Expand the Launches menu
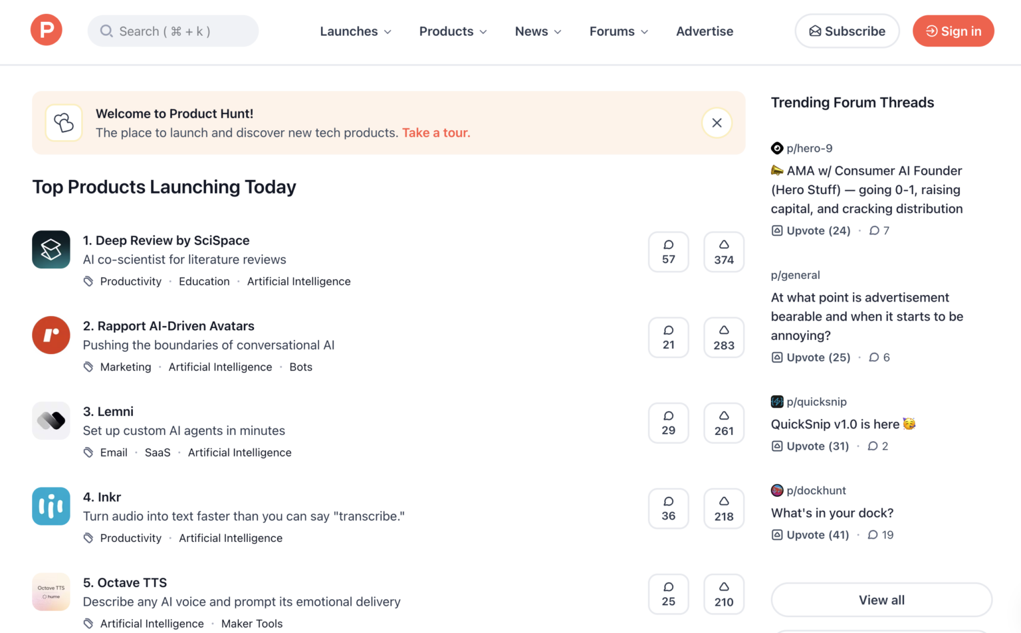This screenshot has height=633, width=1021. (356, 31)
